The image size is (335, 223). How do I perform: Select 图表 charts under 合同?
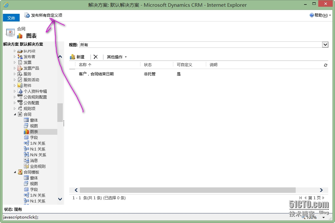coord(31,132)
